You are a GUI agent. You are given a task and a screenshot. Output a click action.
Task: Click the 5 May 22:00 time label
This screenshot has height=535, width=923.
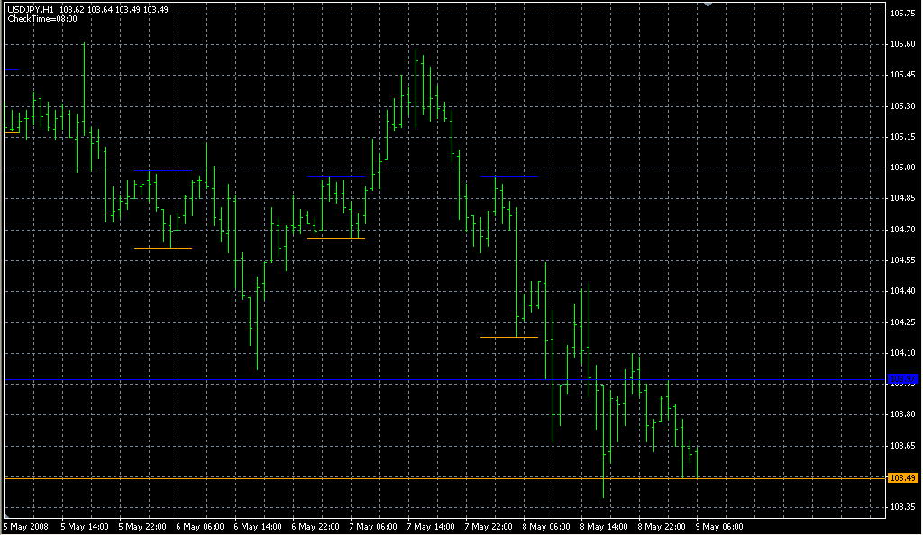(x=142, y=527)
